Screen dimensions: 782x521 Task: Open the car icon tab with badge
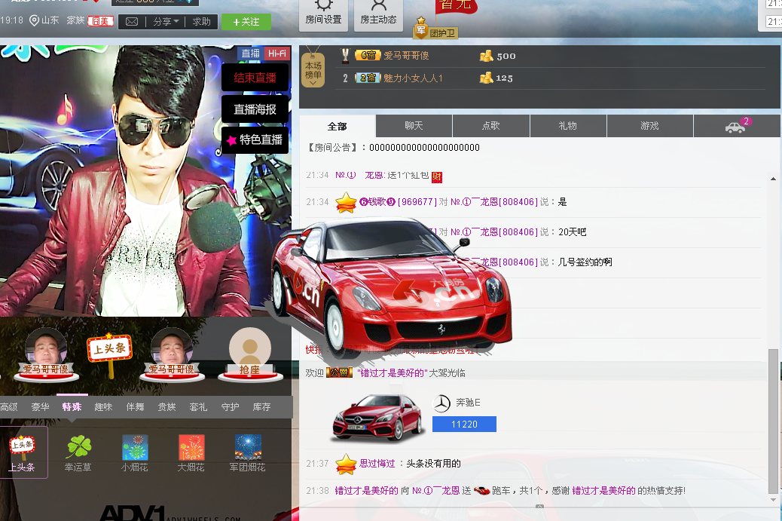coord(737,126)
